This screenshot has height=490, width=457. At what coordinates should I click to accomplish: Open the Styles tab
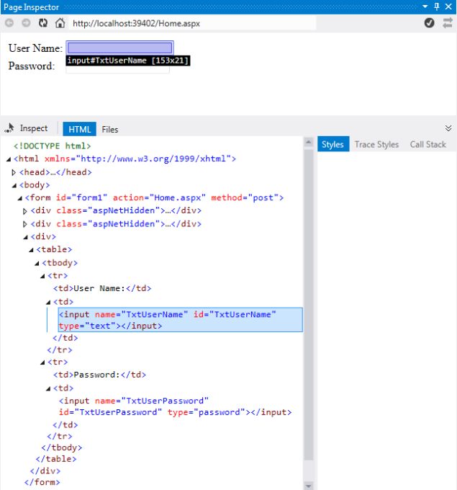(x=333, y=144)
